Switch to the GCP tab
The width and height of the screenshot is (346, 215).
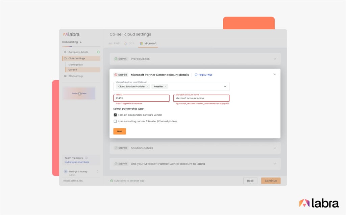coord(129,44)
